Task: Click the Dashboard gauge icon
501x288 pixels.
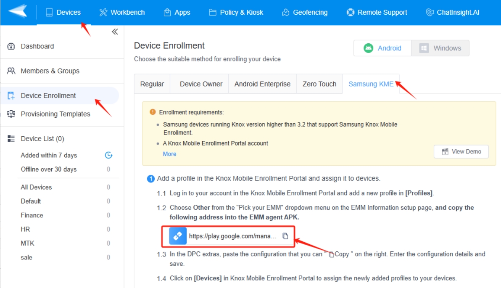Action: point(11,46)
